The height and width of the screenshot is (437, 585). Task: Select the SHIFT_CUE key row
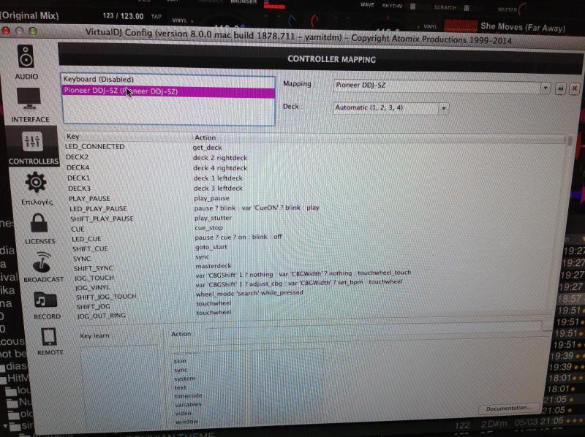90,248
